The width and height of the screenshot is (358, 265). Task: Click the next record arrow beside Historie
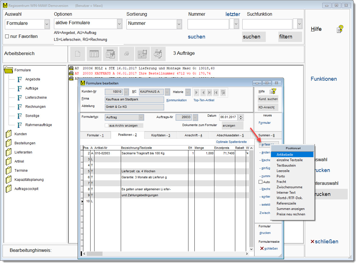tap(196, 92)
